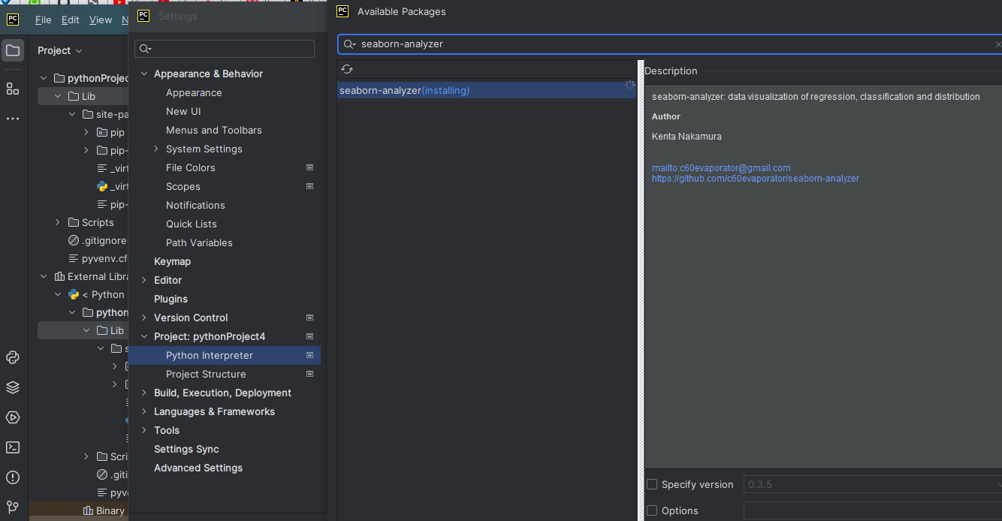Click the magnifier icon in Settings search
This screenshot has height=521, width=1002.
tap(145, 49)
